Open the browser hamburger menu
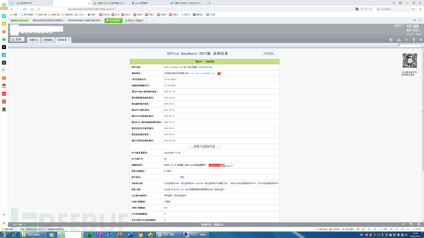Viewport: 424px width, 238px height. [420, 9]
